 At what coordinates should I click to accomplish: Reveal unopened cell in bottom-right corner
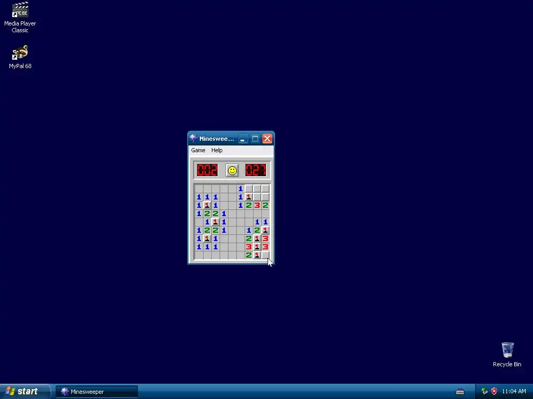(265, 255)
